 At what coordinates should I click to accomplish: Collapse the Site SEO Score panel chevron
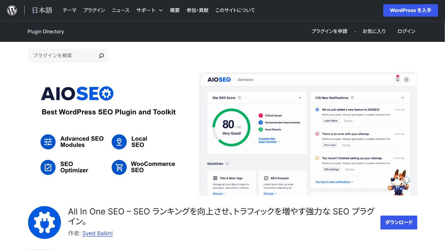pyautogui.click(x=300, y=98)
